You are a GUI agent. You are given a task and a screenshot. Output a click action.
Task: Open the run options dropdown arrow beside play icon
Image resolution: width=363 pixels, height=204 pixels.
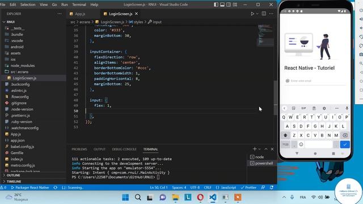coord(257,14)
